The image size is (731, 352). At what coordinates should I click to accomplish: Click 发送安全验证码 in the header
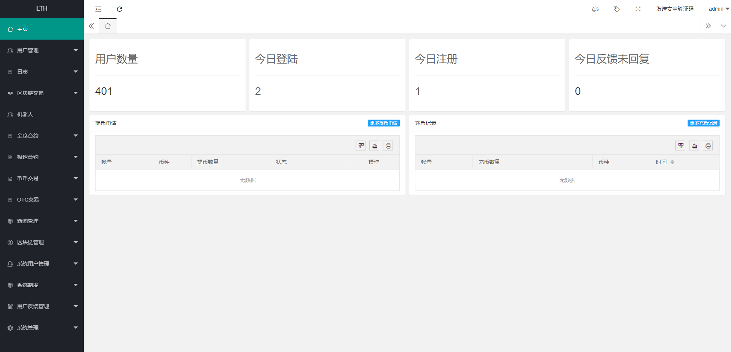tap(675, 9)
